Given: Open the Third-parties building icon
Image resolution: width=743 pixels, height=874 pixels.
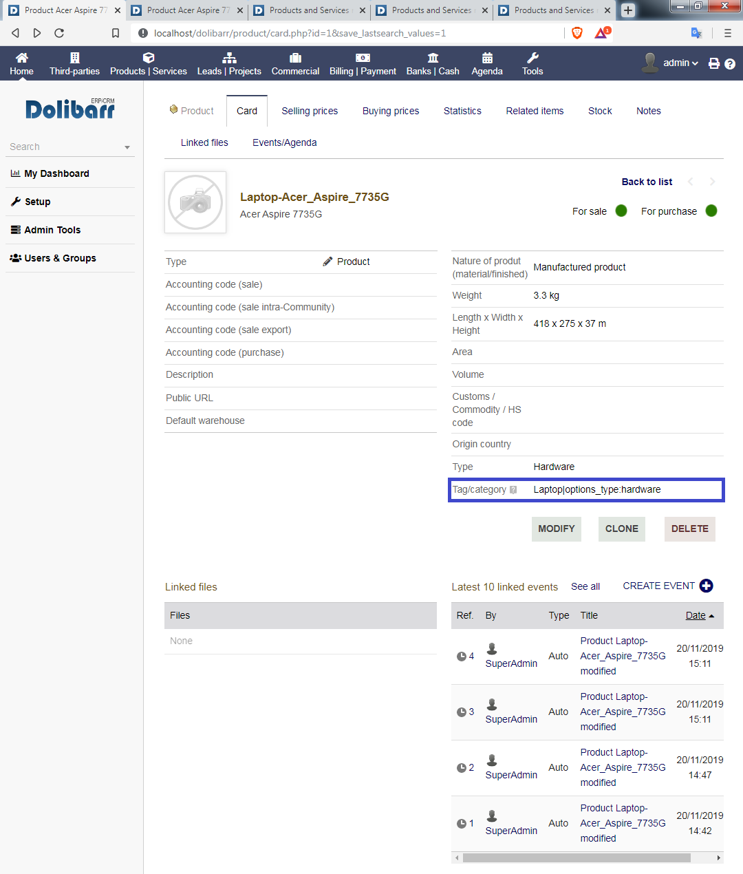Looking at the screenshot, I should click(x=75, y=58).
